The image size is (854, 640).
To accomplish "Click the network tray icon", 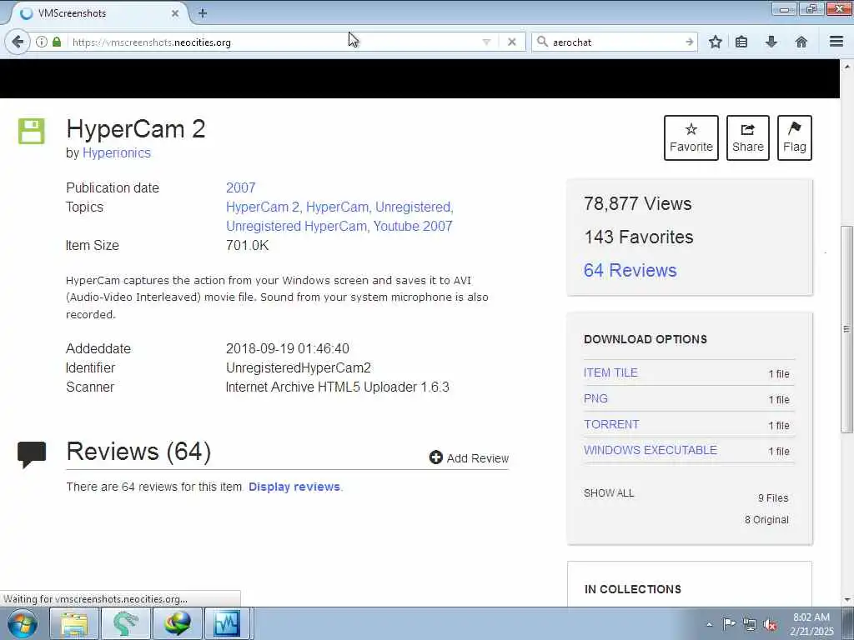I will [x=750, y=624].
